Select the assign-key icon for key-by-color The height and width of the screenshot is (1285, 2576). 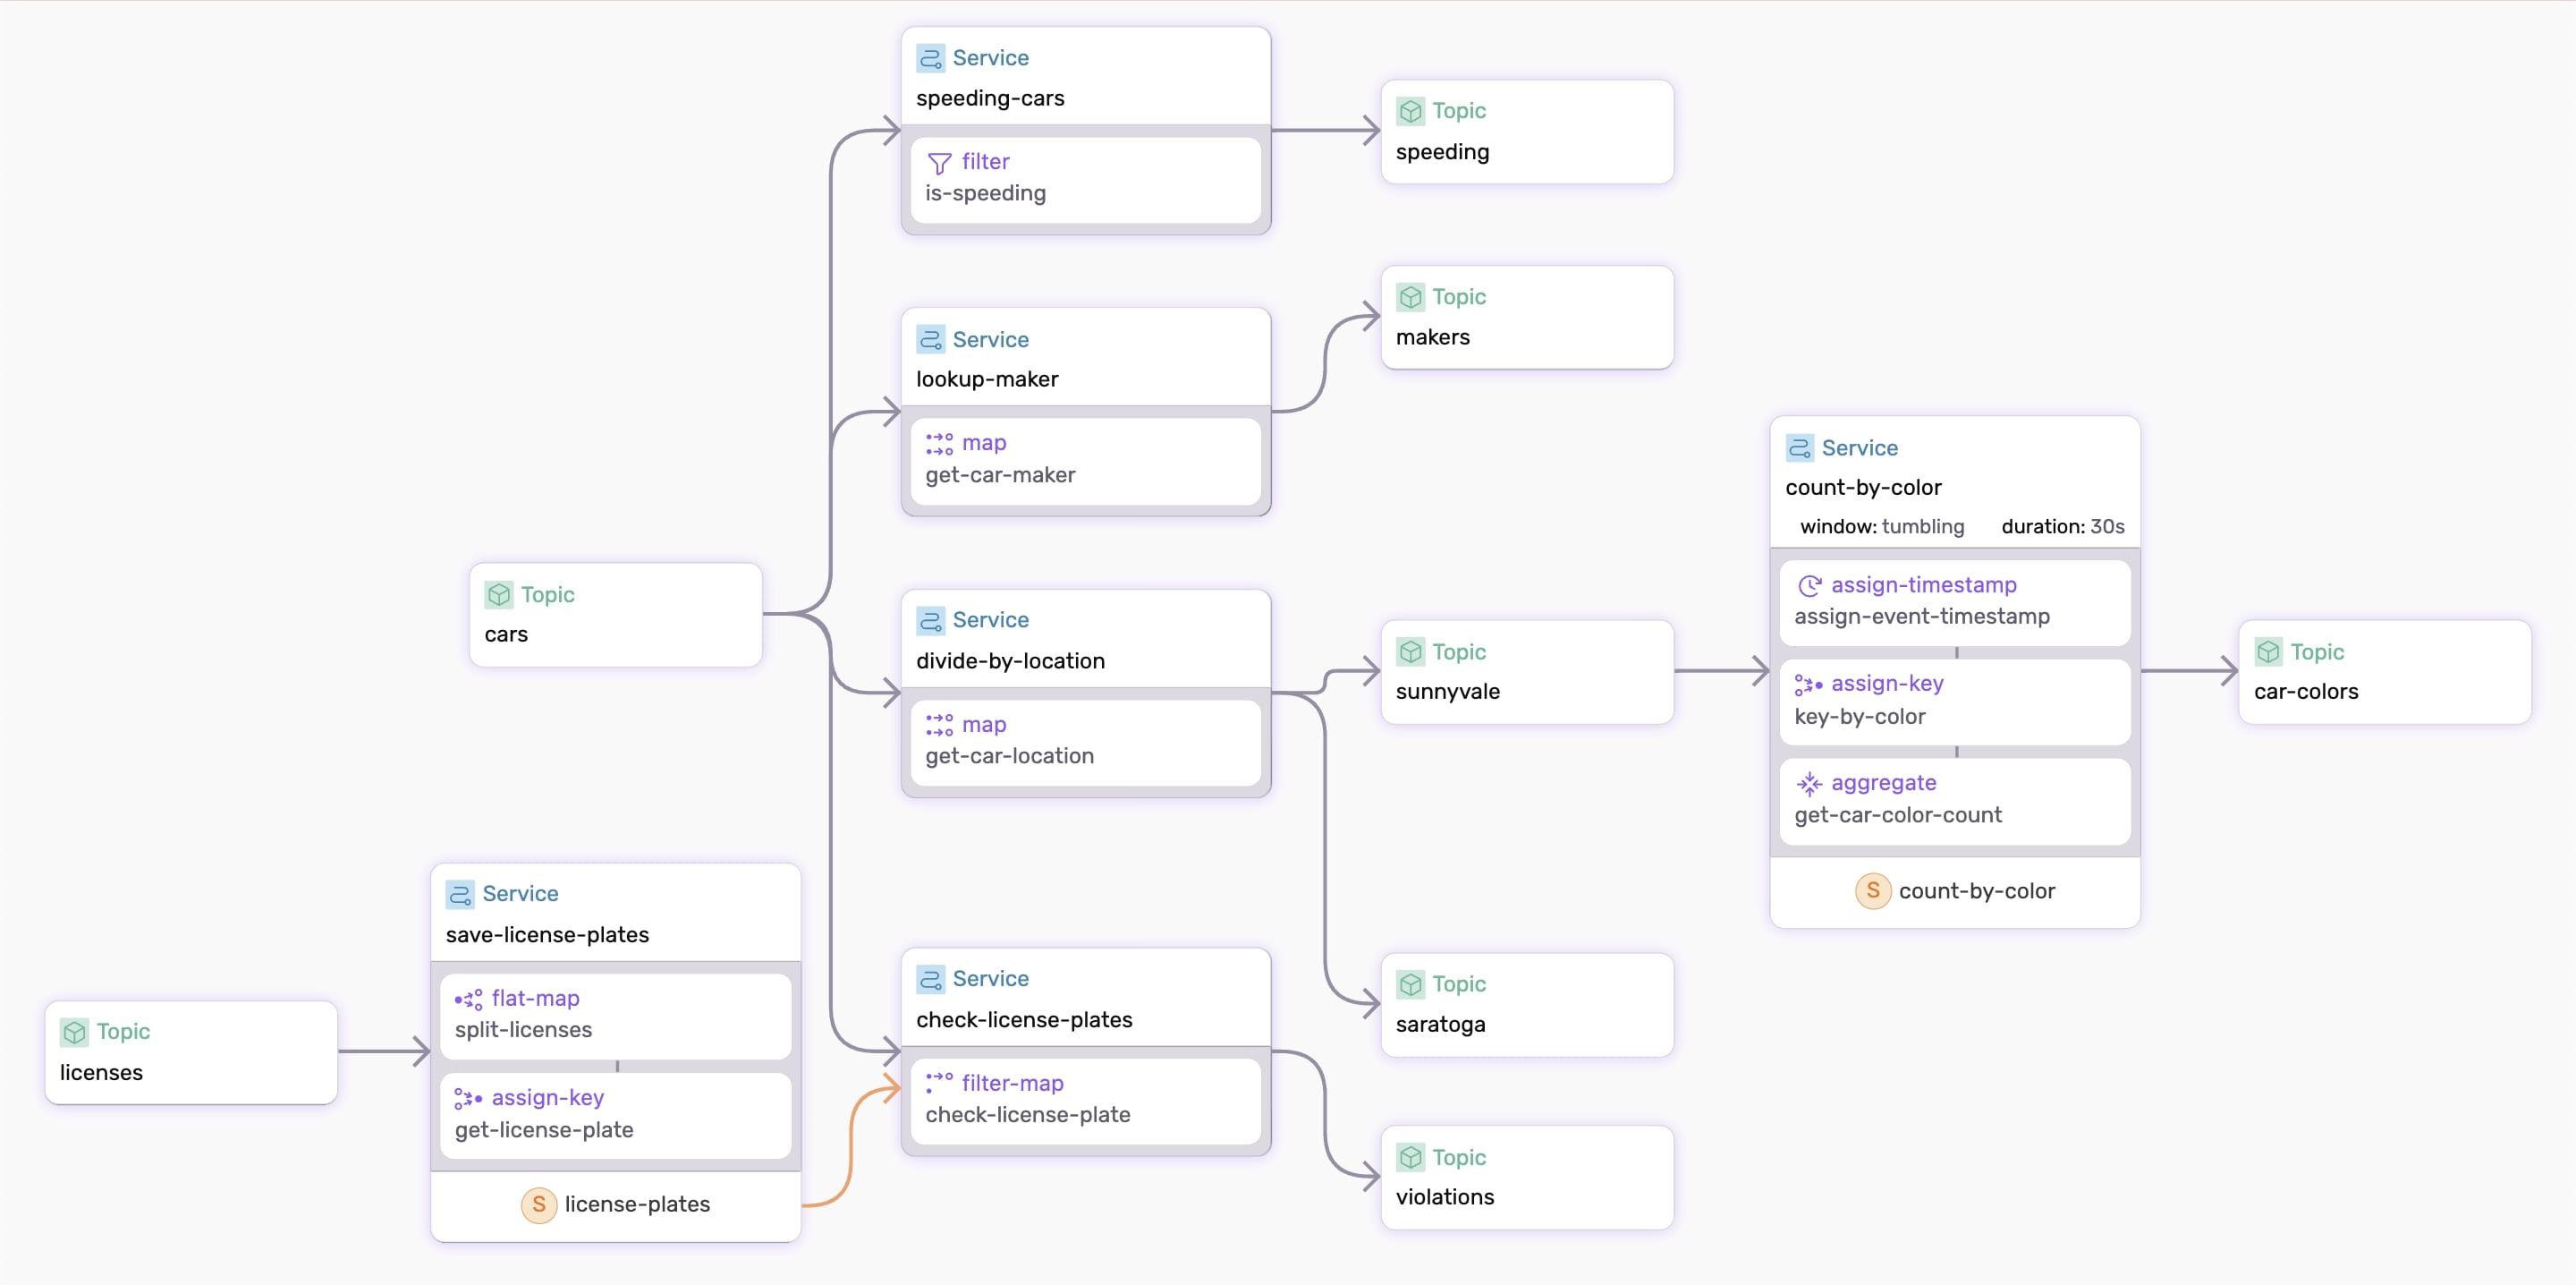point(1808,684)
